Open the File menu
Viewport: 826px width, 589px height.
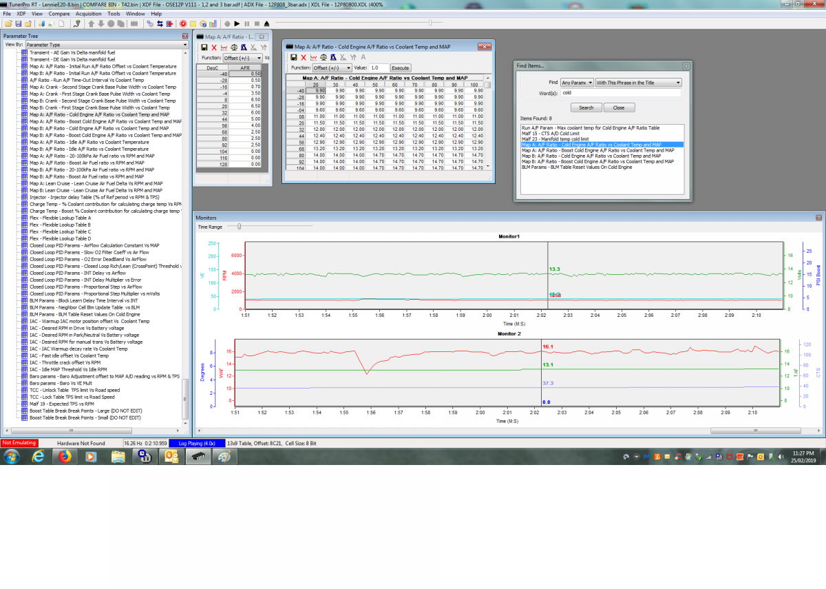click(7, 14)
